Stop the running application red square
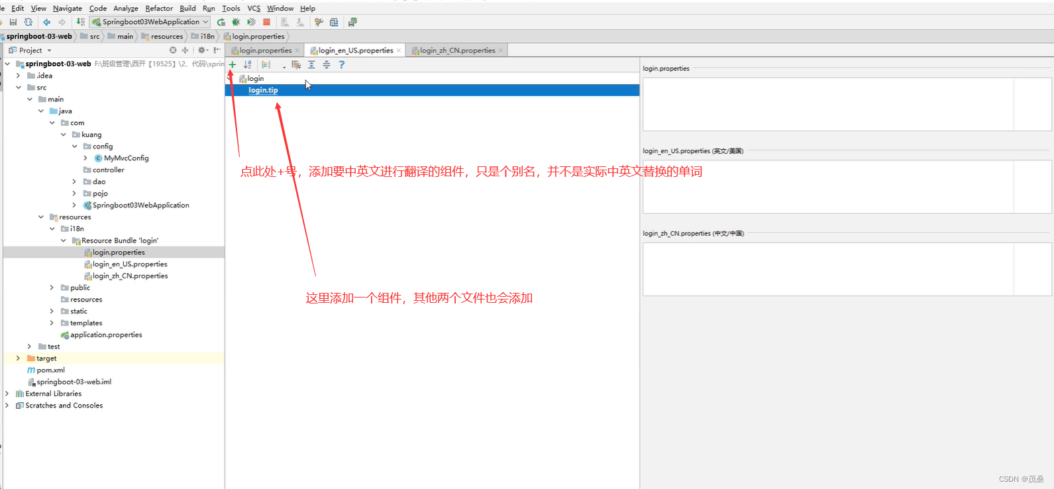The width and height of the screenshot is (1054, 489). click(266, 22)
